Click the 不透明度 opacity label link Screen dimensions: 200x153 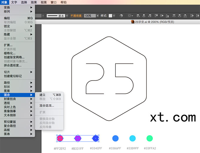(x=76, y=16)
